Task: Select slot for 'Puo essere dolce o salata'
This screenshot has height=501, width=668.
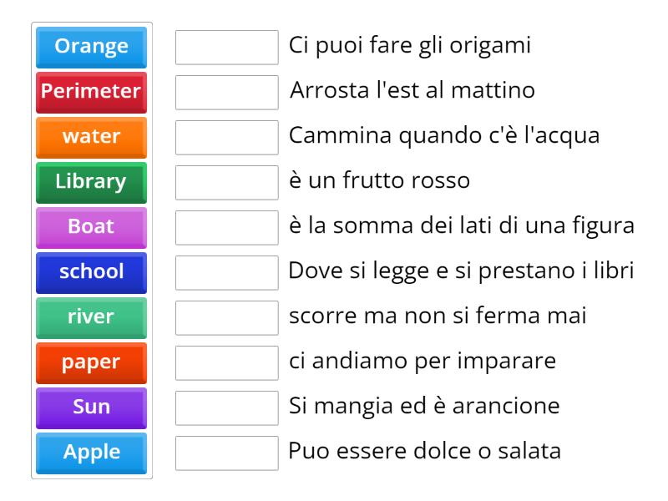Action: click(227, 453)
